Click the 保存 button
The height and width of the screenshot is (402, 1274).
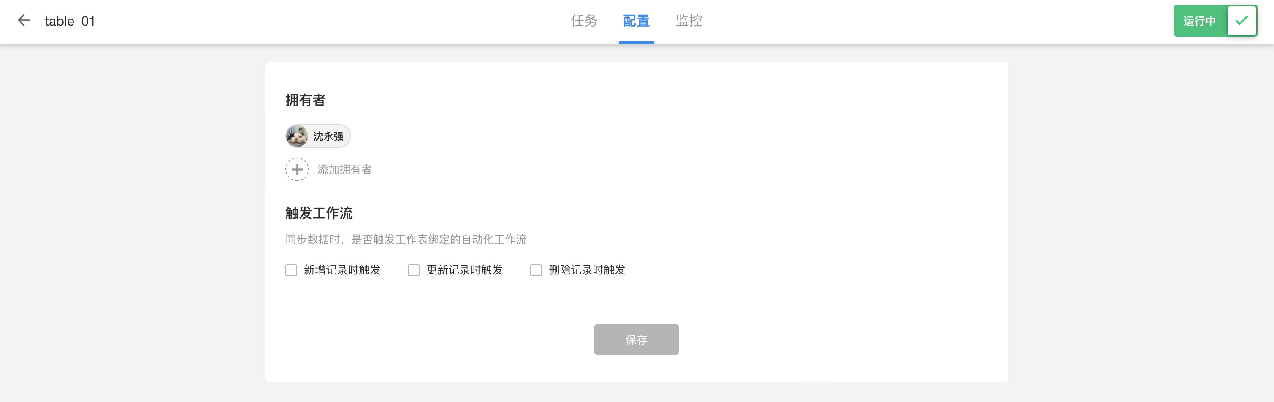[x=636, y=339]
